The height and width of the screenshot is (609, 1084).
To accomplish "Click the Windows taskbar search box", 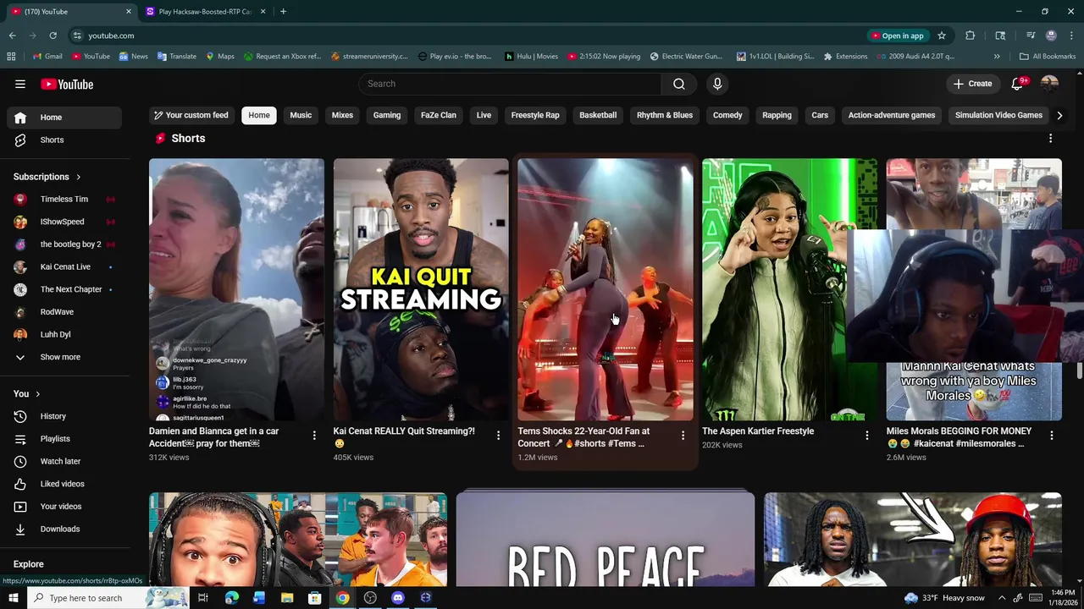I will click(108, 598).
